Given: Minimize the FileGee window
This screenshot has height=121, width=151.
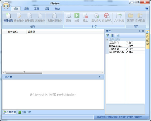Looking at the screenshot, I should pyautogui.click(x=132, y=2).
